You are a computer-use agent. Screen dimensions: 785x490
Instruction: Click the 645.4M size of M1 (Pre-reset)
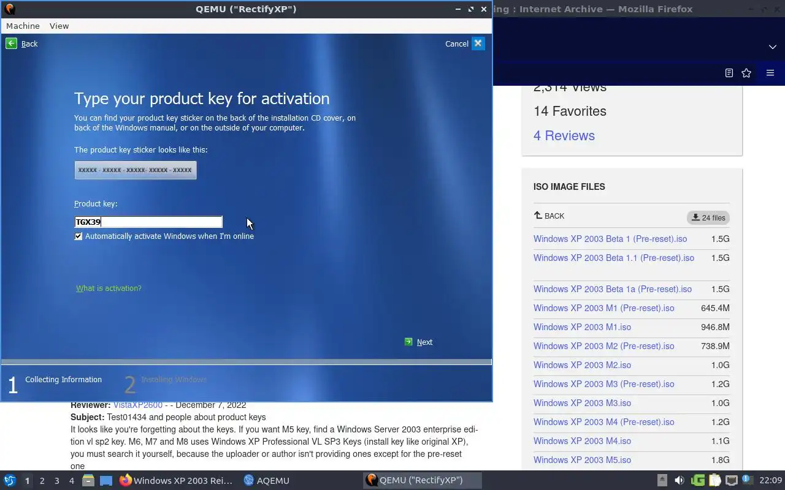715,308
